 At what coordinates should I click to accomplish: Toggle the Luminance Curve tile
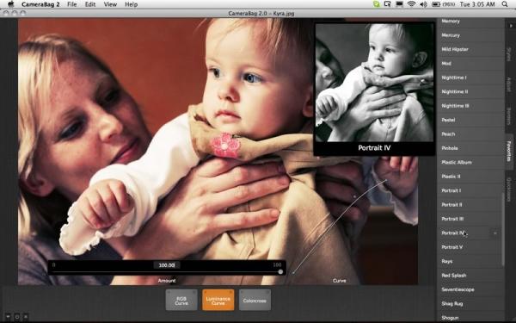[x=218, y=300]
